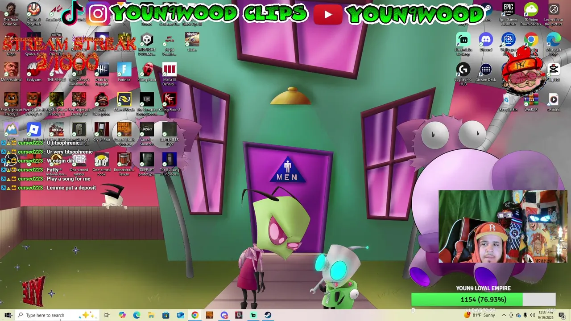This screenshot has width=571, height=321.
Task: Select the Dead by Daylight shortcut
Action: [x=102, y=74]
